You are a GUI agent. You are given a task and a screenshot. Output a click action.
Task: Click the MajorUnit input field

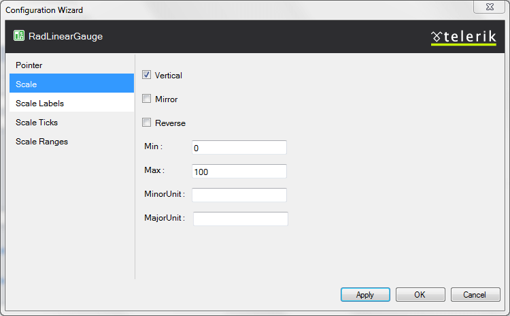pyautogui.click(x=241, y=219)
